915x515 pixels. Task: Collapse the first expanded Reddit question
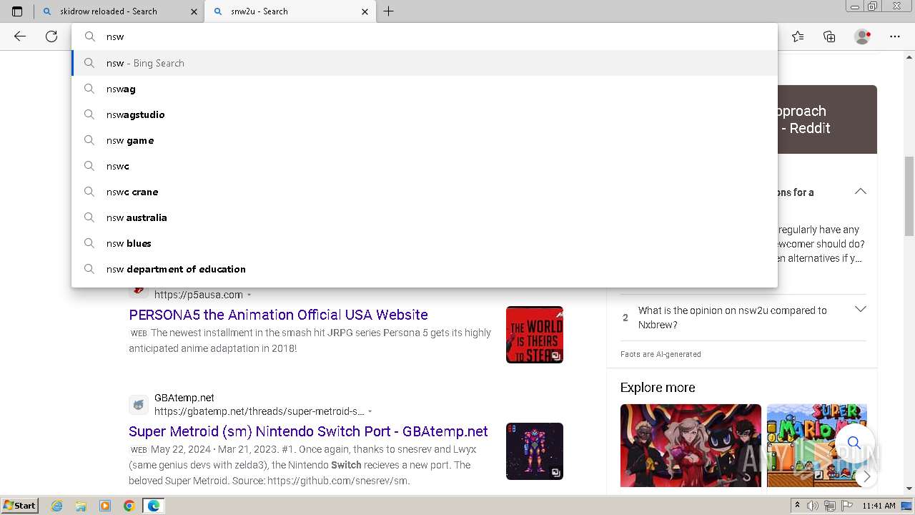(861, 192)
